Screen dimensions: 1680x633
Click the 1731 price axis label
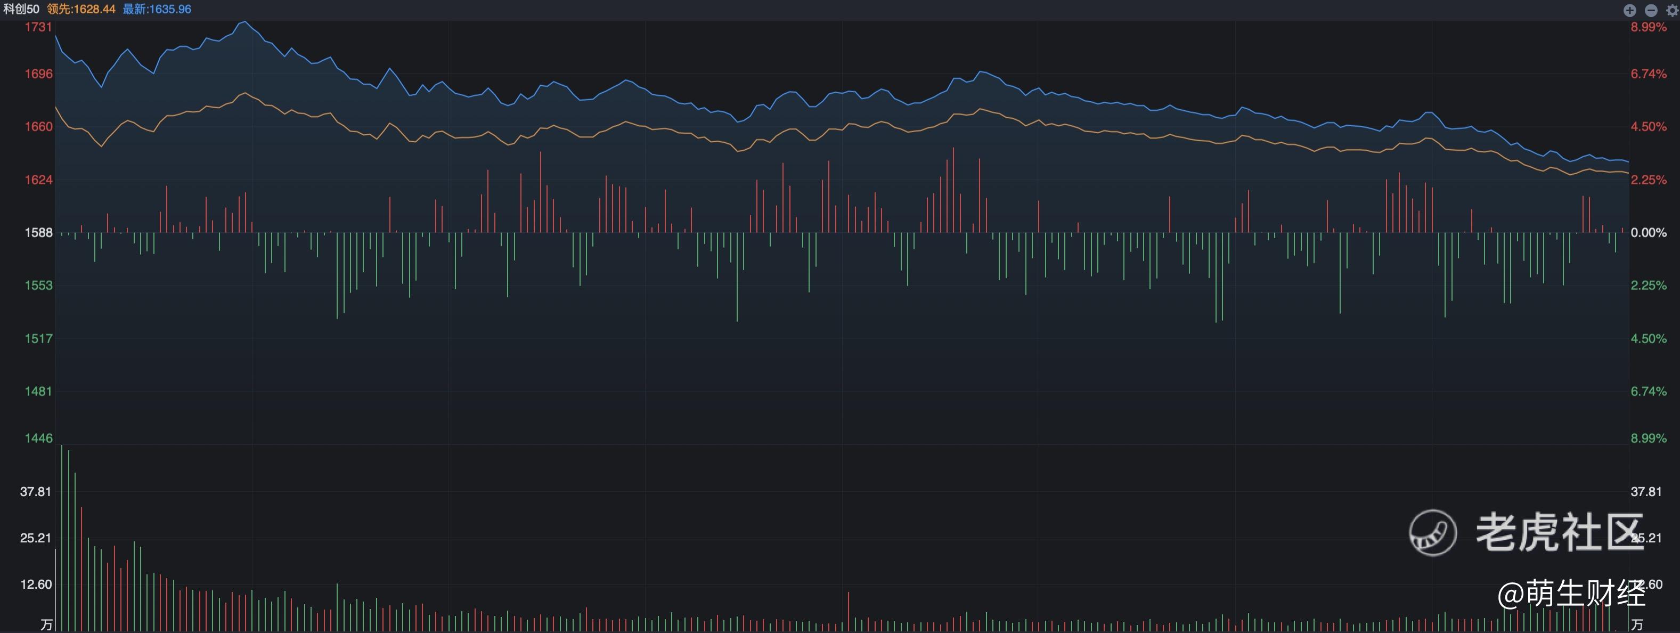[x=38, y=27]
